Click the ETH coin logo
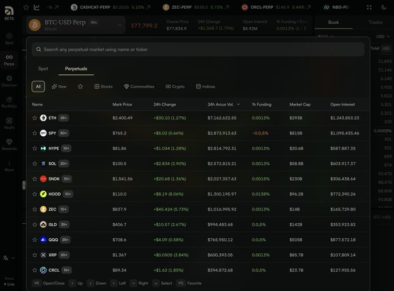Image resolution: width=394 pixels, height=291 pixels. click(x=43, y=118)
